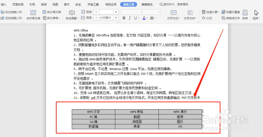The image size is (263, 137).
Task: Click table cell WPS 文字
Action: click(x=93, y=112)
